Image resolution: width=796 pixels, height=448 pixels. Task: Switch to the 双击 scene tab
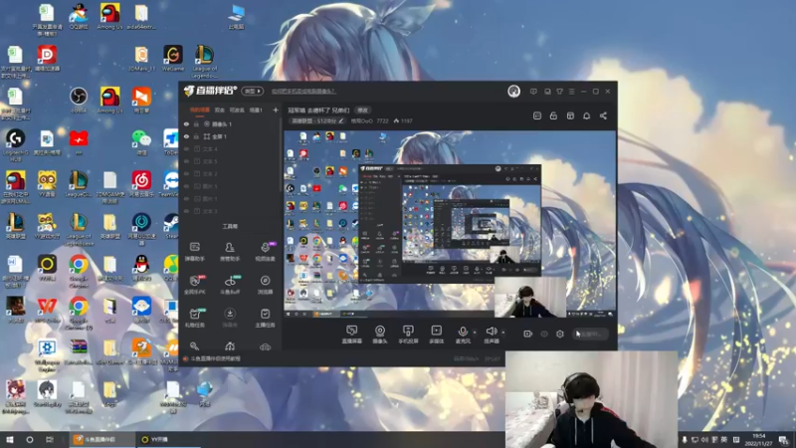click(219, 110)
